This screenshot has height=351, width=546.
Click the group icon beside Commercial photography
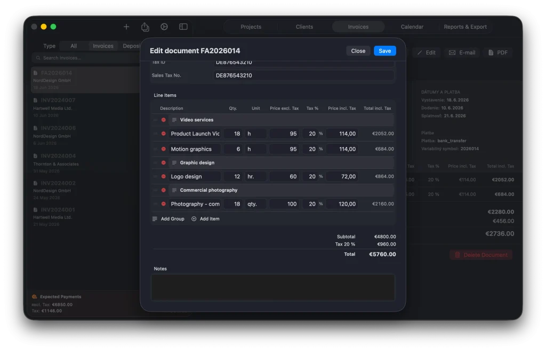[174, 190]
